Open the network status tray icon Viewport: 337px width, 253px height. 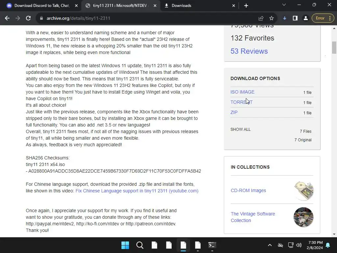291,245
